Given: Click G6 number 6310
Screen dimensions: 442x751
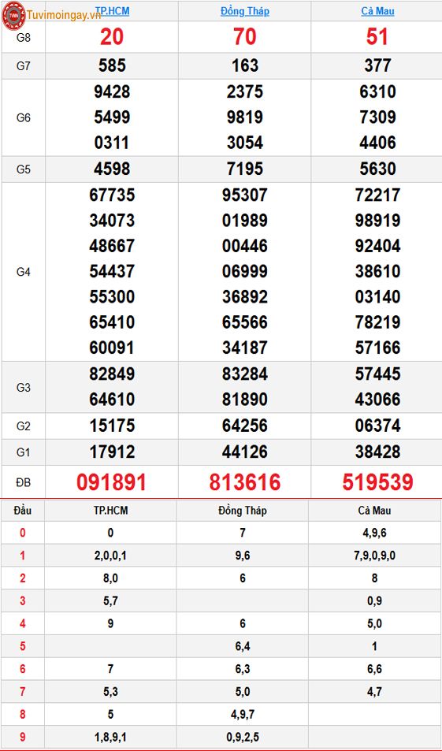Looking at the screenshot, I should coord(377,91).
